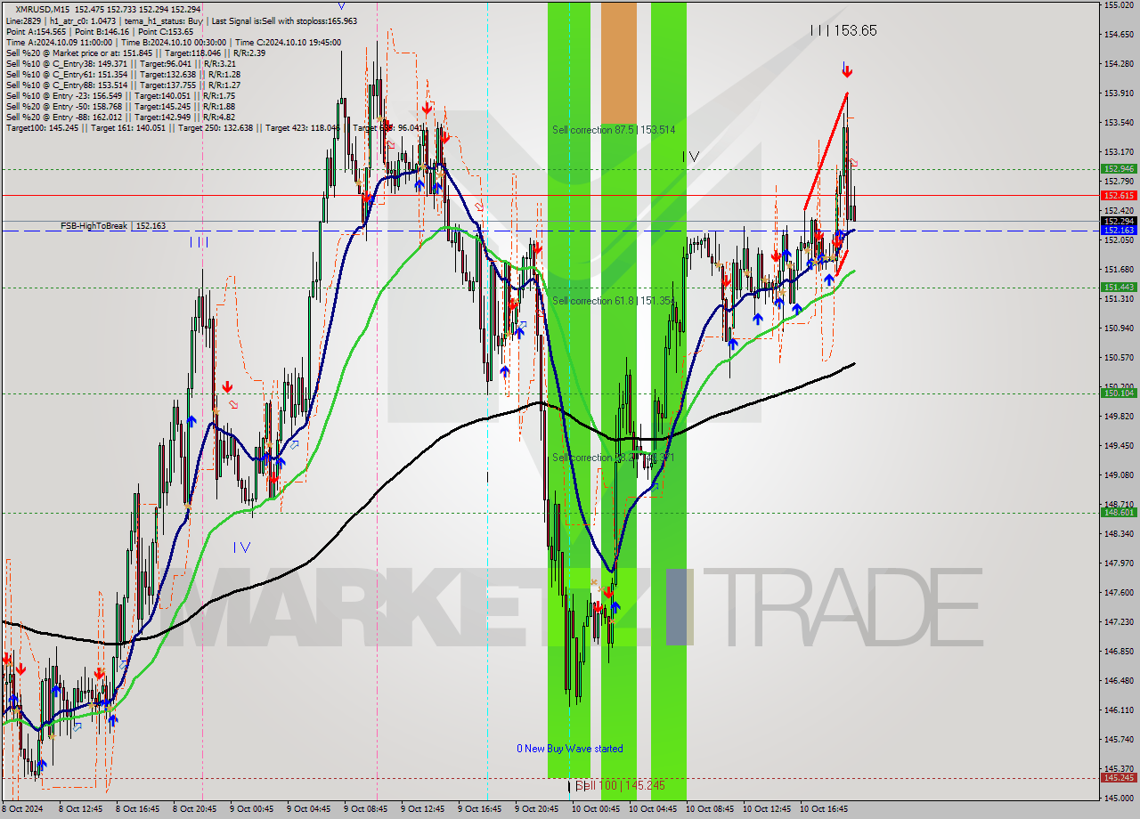Click the 'Sell 100 | 145.245' label
Viewport: 1140px width, 819px height.
point(620,785)
